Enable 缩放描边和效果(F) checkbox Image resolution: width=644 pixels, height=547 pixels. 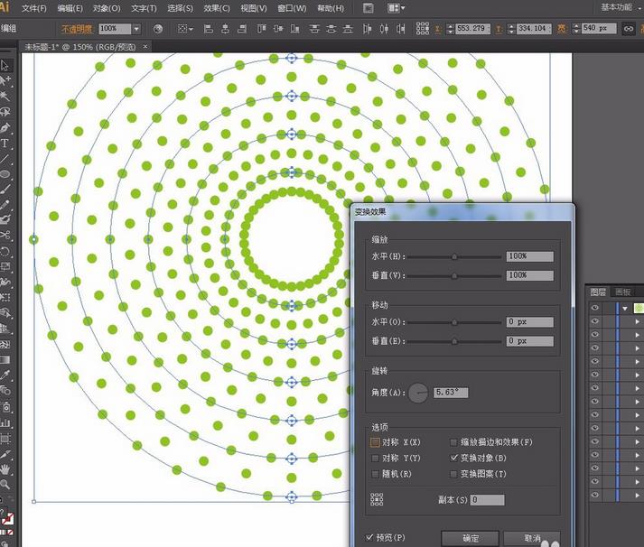(453, 442)
